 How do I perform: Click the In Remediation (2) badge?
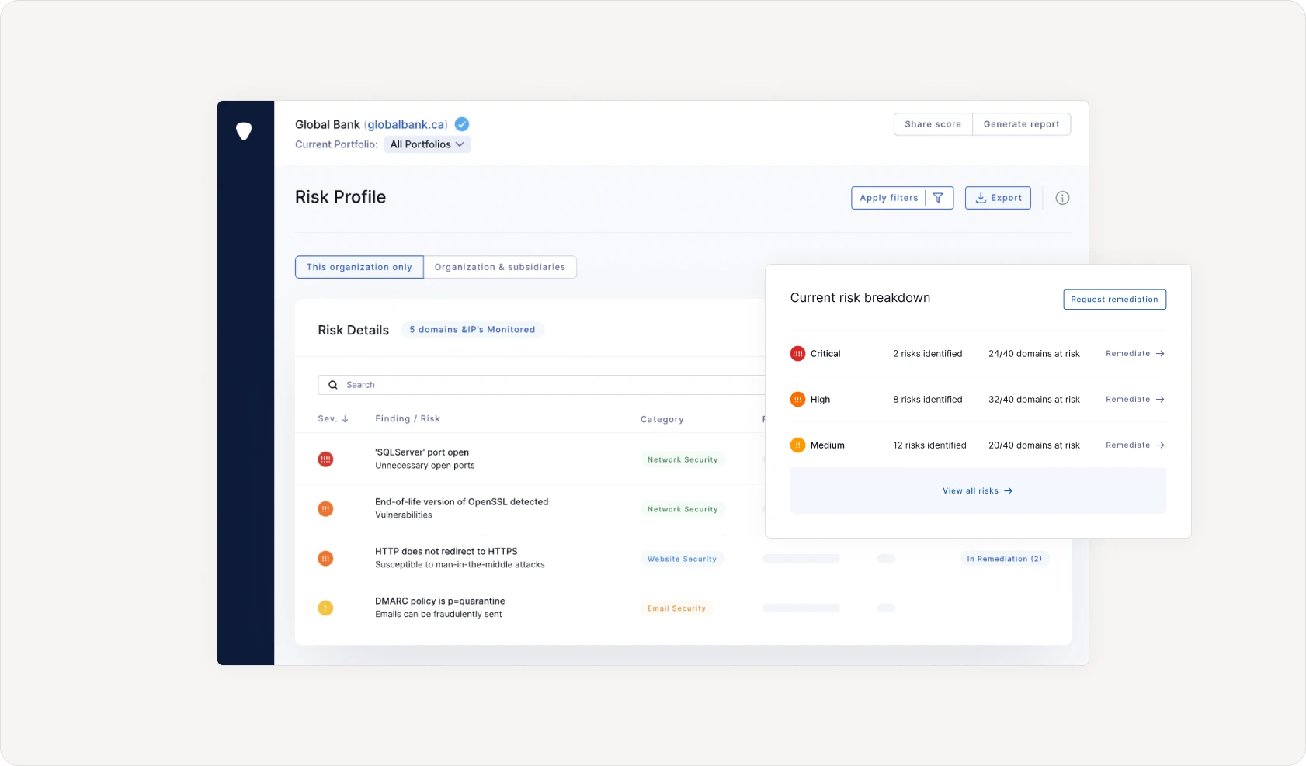tap(1005, 559)
